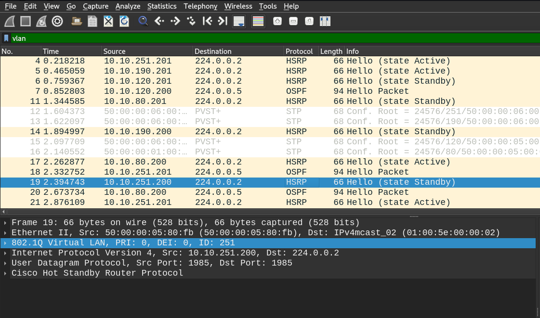Open the Tools menu
The width and height of the screenshot is (540, 318).
point(267,6)
